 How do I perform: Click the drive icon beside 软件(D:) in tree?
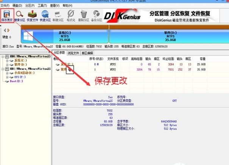coord(11,65)
